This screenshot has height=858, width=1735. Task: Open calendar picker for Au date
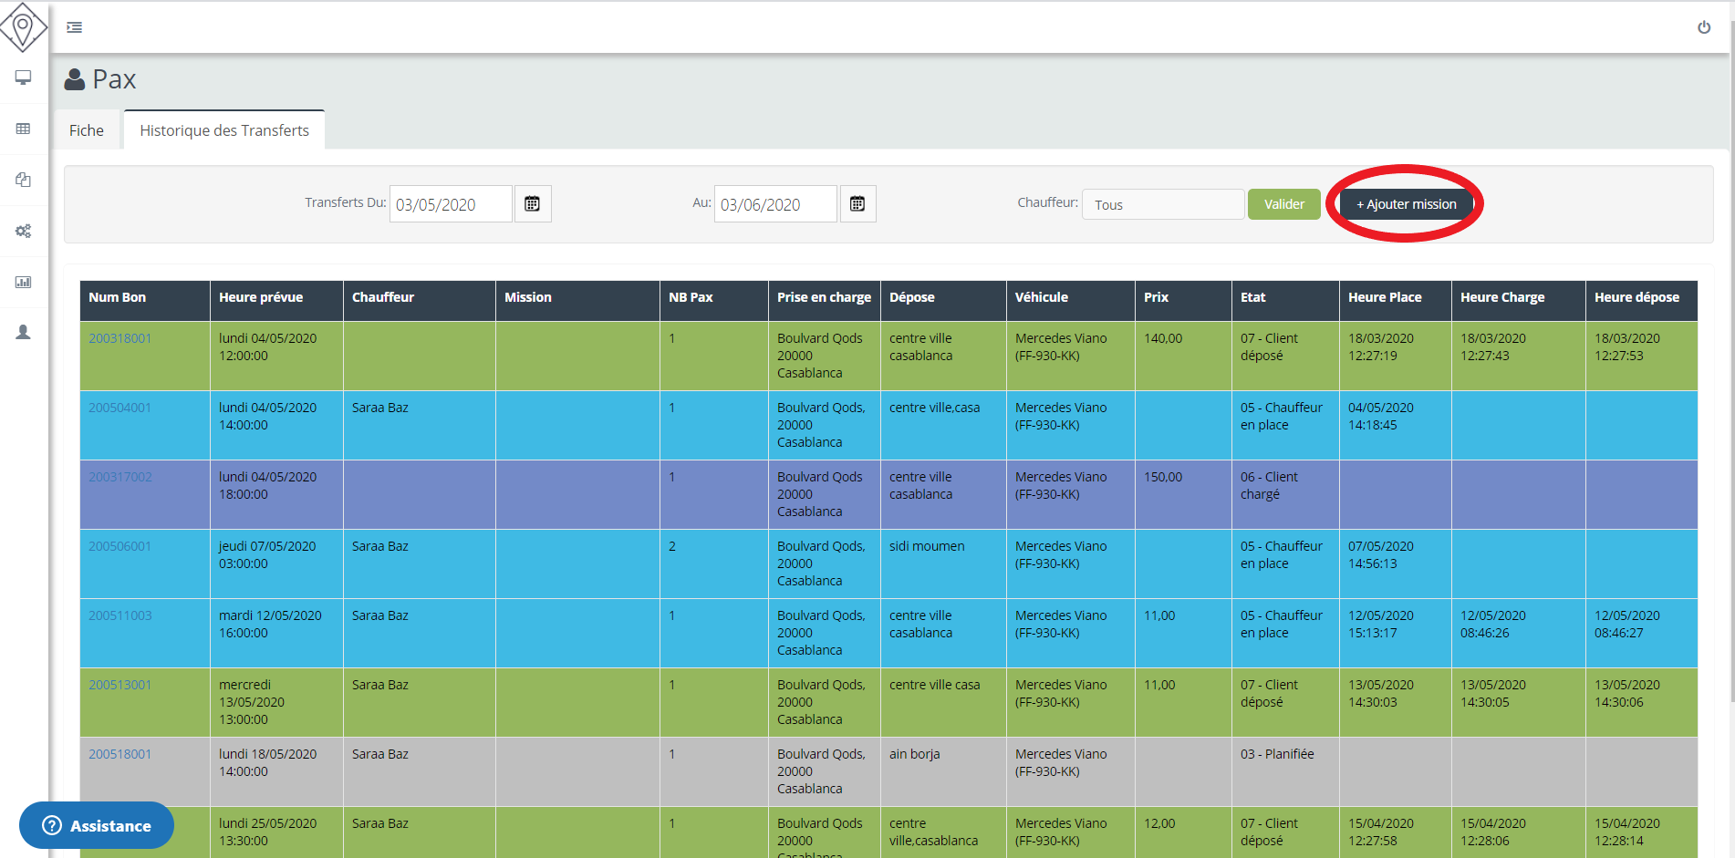coord(857,204)
